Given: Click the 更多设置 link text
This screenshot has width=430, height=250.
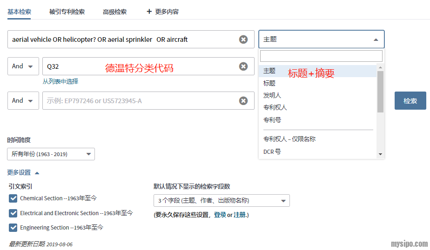Looking at the screenshot, I should click(19, 172).
